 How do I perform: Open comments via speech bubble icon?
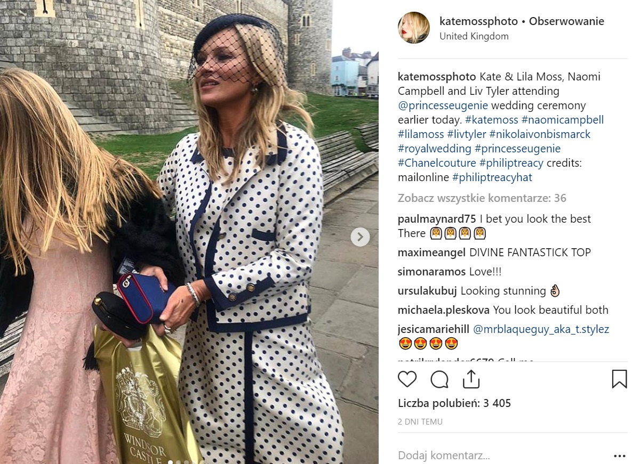point(439,379)
